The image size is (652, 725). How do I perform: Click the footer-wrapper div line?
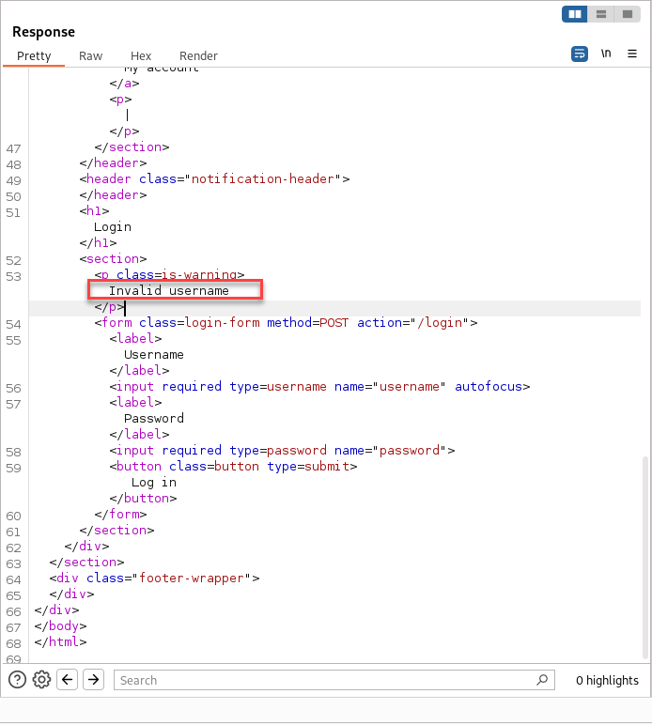point(154,578)
